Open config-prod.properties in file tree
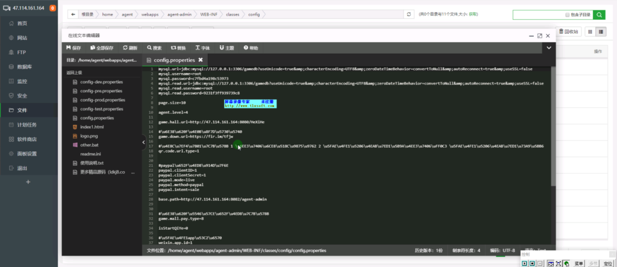Screen dimensions: 617x267 102,100
